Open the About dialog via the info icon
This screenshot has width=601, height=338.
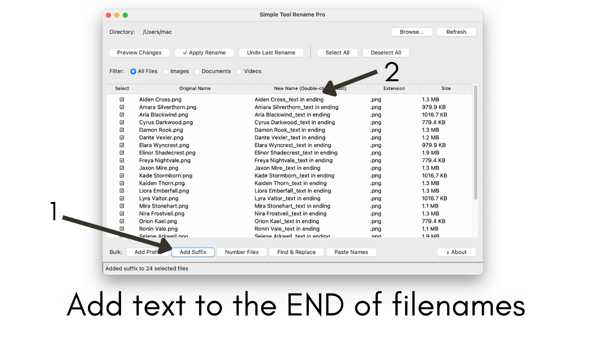[x=456, y=252]
